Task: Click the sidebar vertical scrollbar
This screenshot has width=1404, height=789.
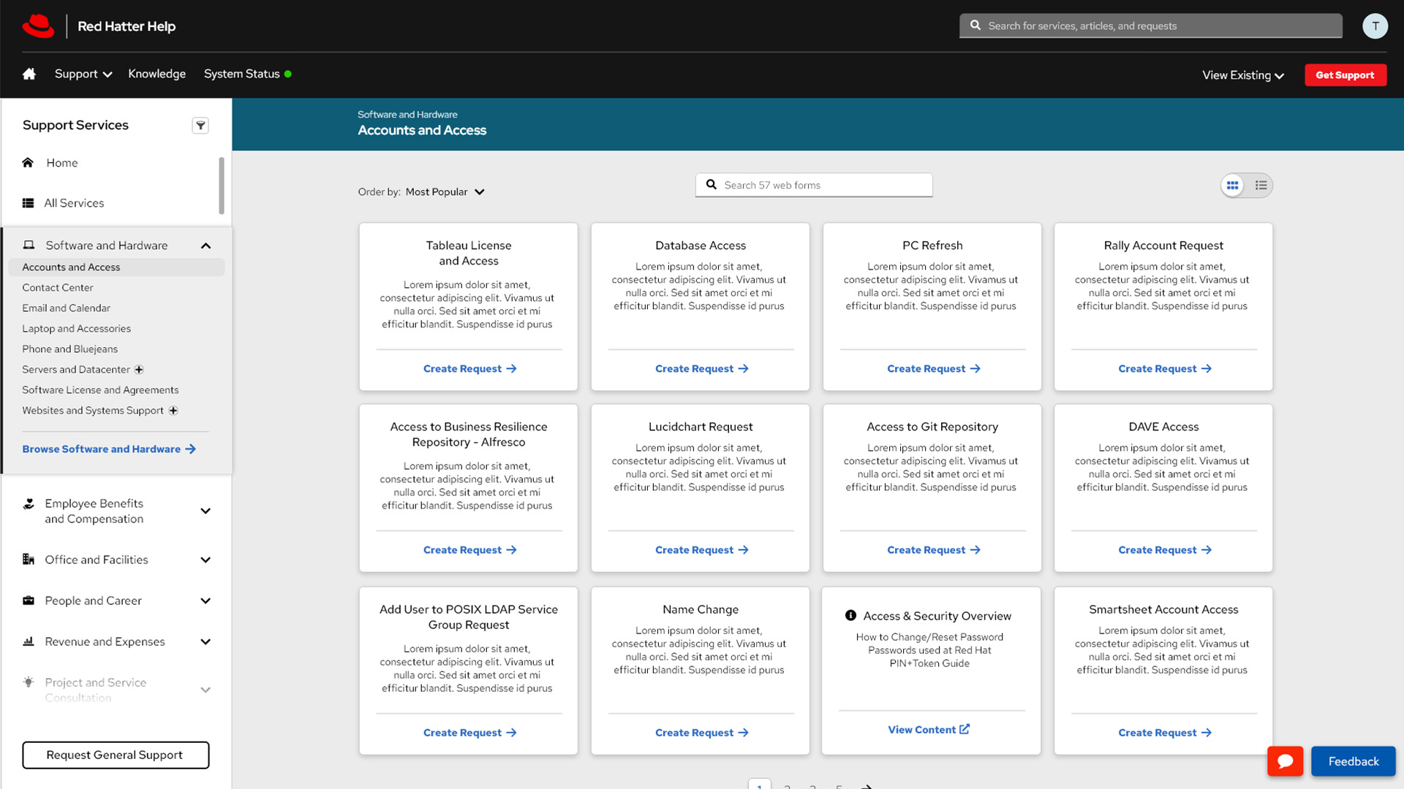Action: point(222,186)
